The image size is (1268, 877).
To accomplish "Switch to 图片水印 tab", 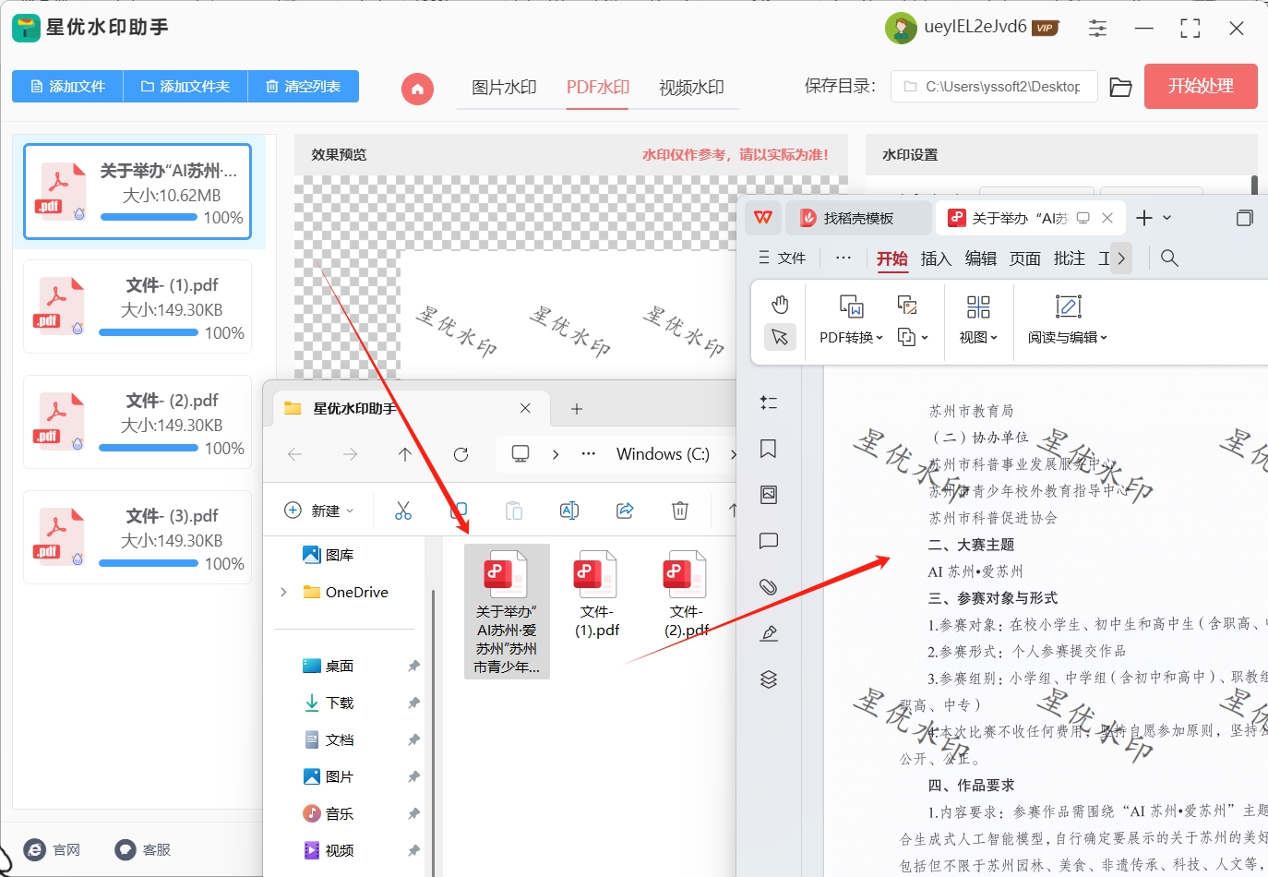I will (504, 88).
